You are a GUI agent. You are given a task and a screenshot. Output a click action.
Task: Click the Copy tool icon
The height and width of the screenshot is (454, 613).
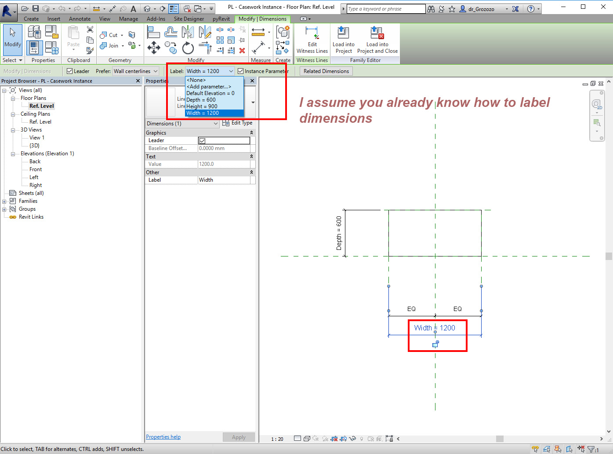pyautogui.click(x=170, y=48)
